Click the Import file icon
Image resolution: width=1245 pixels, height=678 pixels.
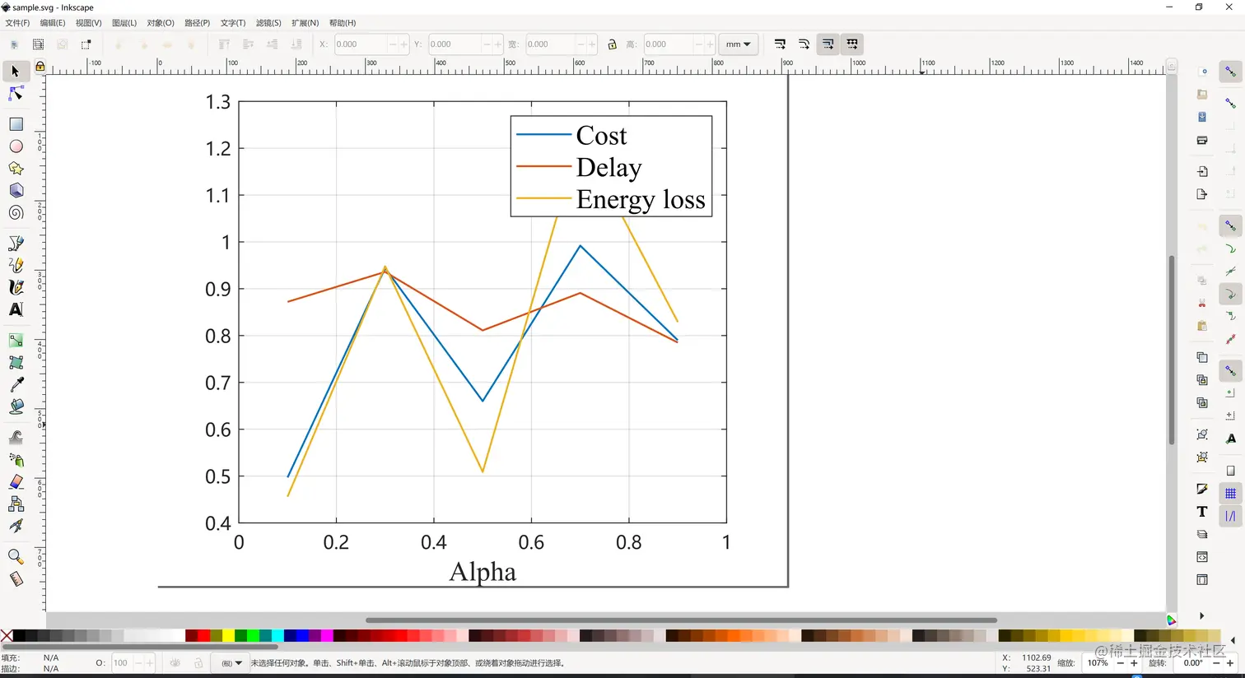[x=1202, y=171]
